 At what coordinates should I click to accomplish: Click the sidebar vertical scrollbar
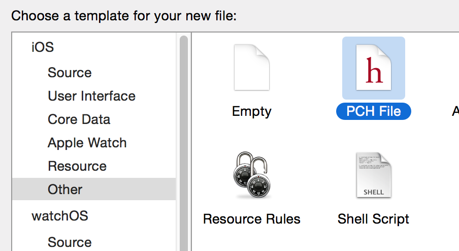183,143
